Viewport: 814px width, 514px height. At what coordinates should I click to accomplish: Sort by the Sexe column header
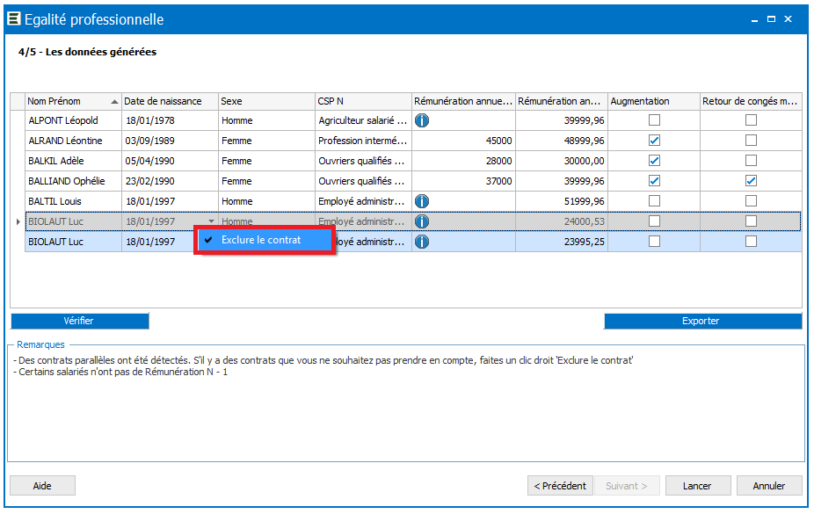(x=266, y=102)
